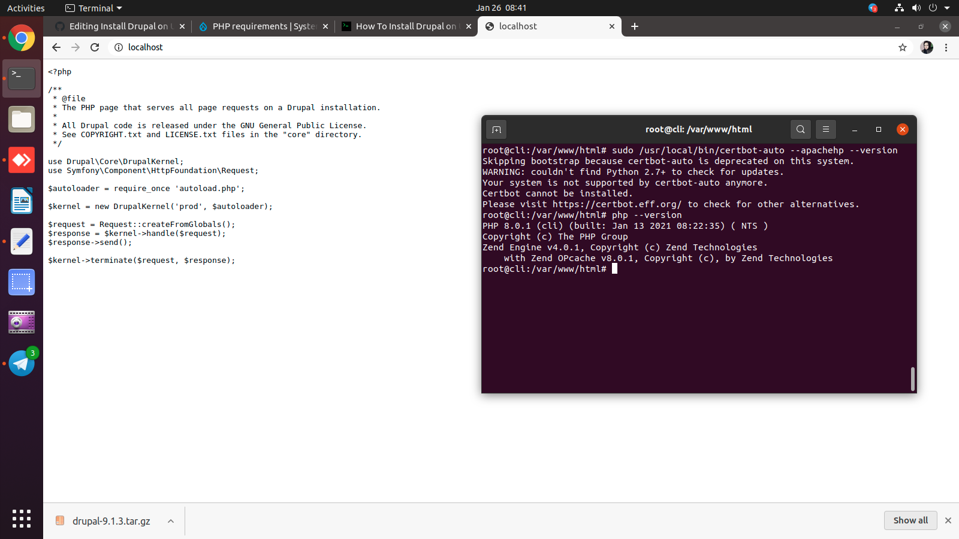Open a new Chrome tab
The height and width of the screenshot is (539, 959).
635,26
